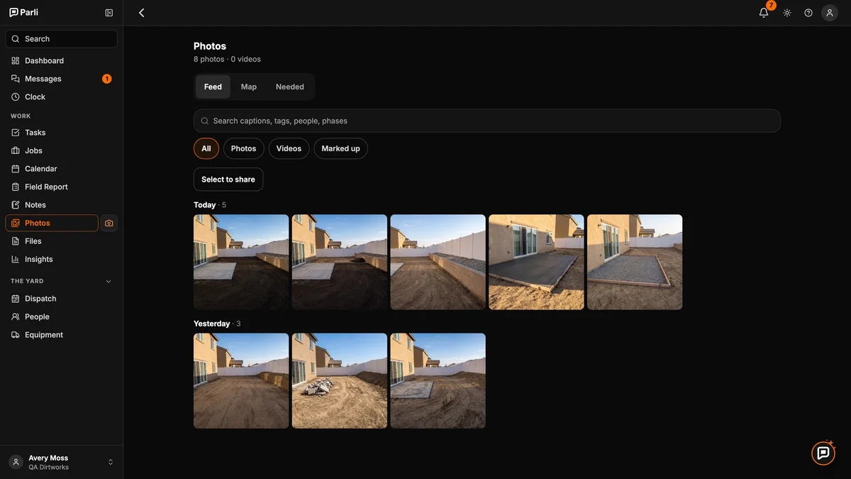Switch to the Map tab
The image size is (851, 479).
click(249, 87)
